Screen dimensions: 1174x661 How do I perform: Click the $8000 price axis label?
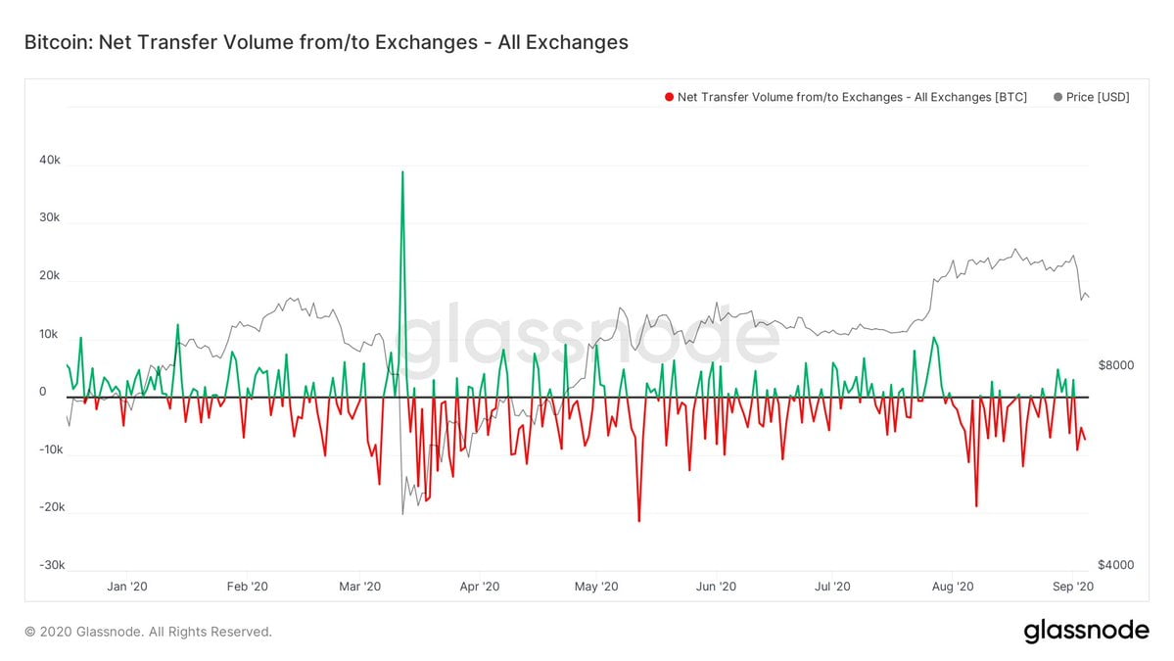(x=1114, y=365)
